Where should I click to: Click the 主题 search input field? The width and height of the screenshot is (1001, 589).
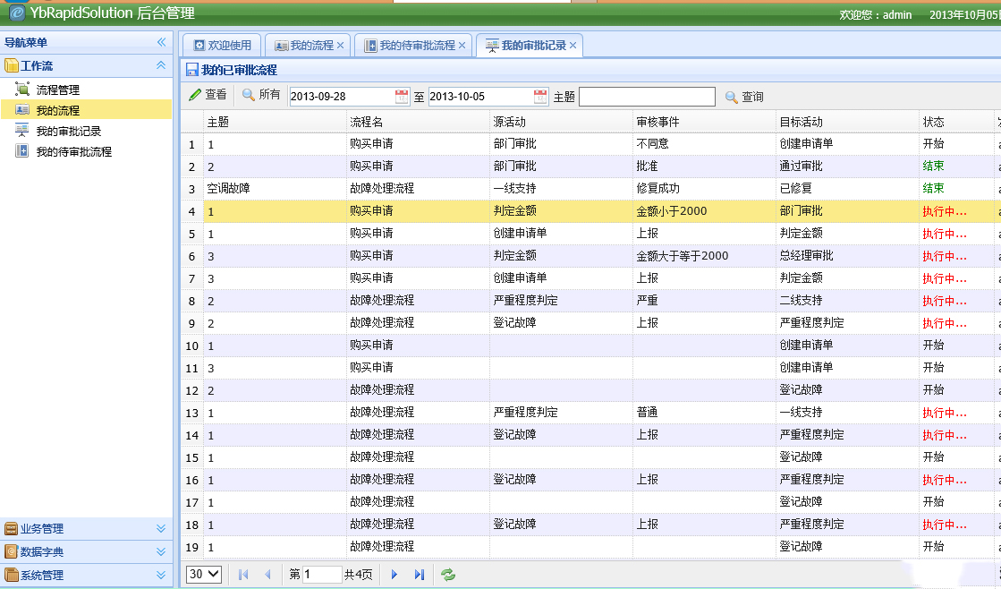tap(647, 97)
